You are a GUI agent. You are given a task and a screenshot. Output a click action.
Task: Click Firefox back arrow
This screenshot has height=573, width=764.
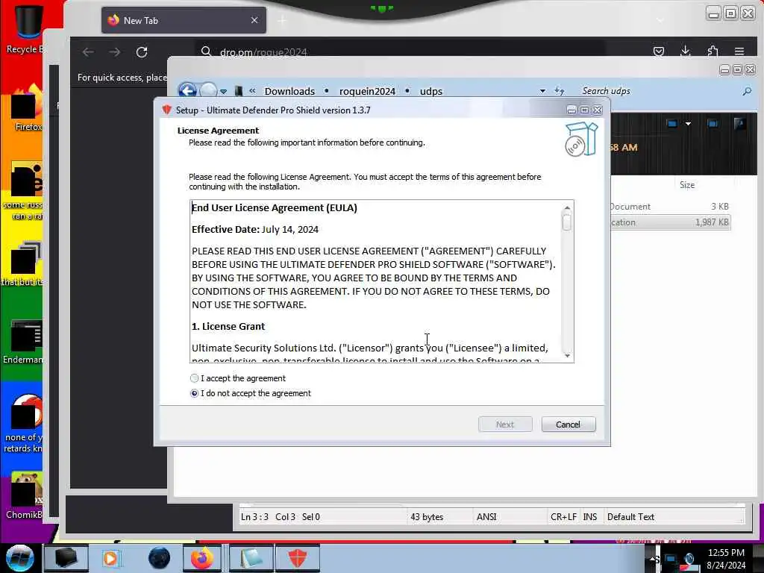point(88,52)
